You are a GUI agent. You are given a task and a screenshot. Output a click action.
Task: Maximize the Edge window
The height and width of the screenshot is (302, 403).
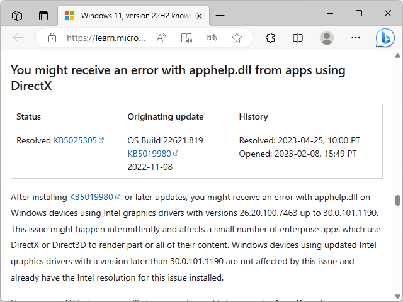coord(359,13)
